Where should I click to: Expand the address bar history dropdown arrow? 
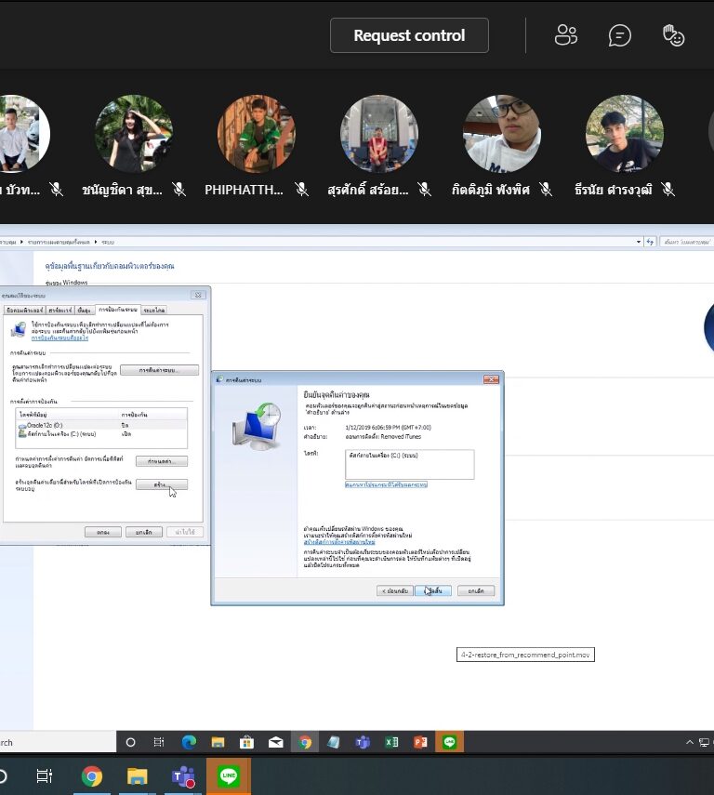pyautogui.click(x=639, y=243)
